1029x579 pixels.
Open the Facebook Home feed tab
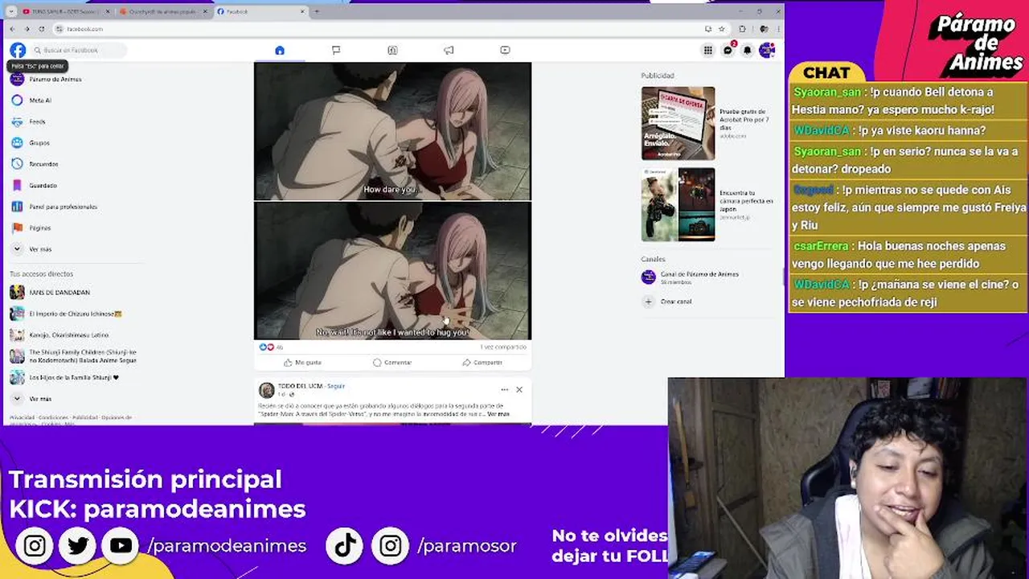click(x=280, y=50)
